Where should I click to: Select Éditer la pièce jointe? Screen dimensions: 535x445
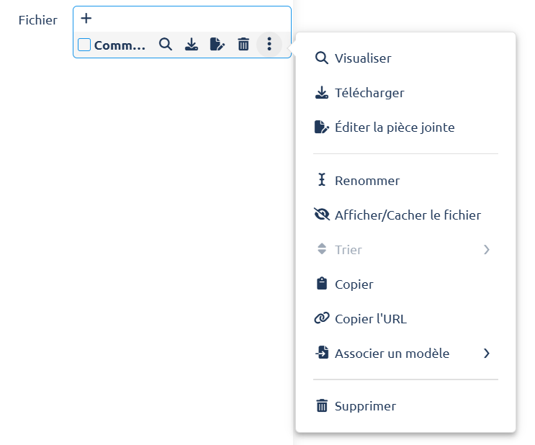(394, 127)
